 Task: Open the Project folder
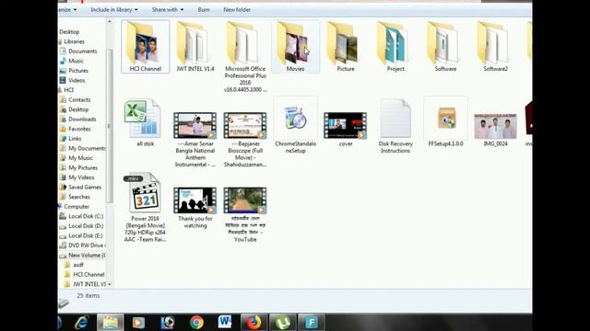tap(395, 47)
